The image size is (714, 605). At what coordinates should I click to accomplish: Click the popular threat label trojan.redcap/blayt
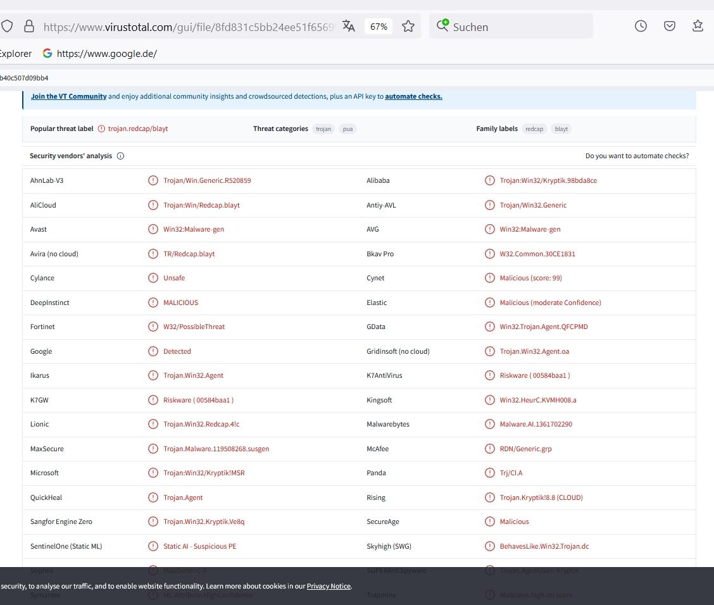pyautogui.click(x=138, y=129)
